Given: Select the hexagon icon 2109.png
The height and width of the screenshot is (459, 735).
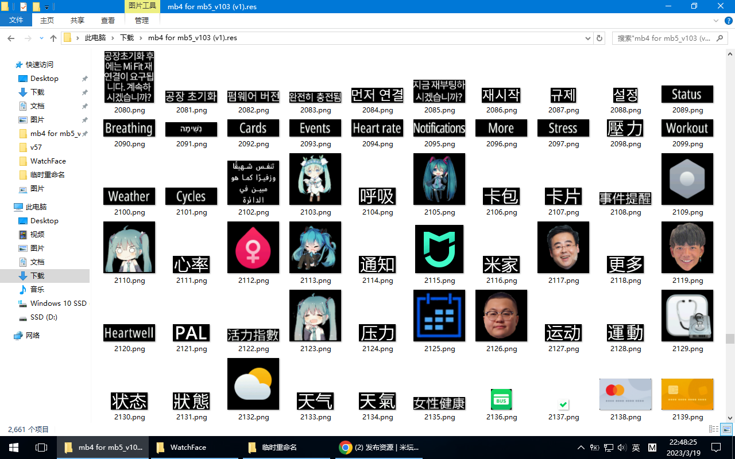Looking at the screenshot, I should pos(687,179).
